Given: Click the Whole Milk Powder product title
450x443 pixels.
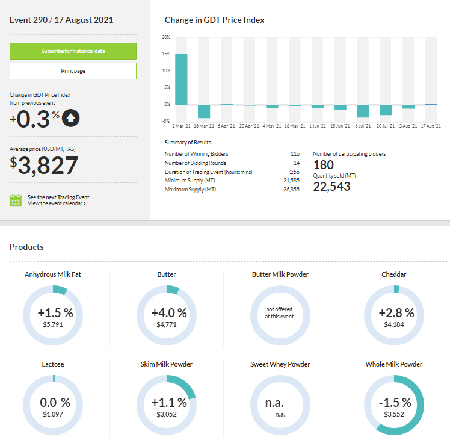Looking at the screenshot, I should [394, 364].
